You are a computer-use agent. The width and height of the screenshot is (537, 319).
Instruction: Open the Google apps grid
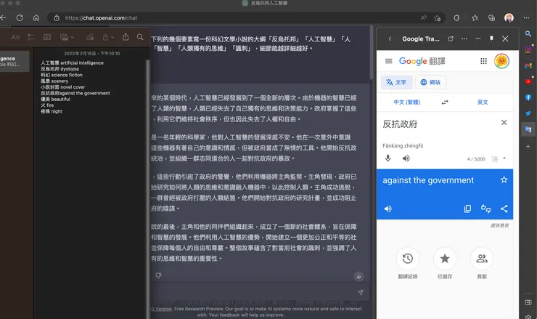(483, 61)
